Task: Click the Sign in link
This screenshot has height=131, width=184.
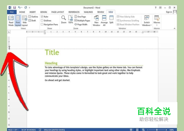Action: [x=169, y=12]
